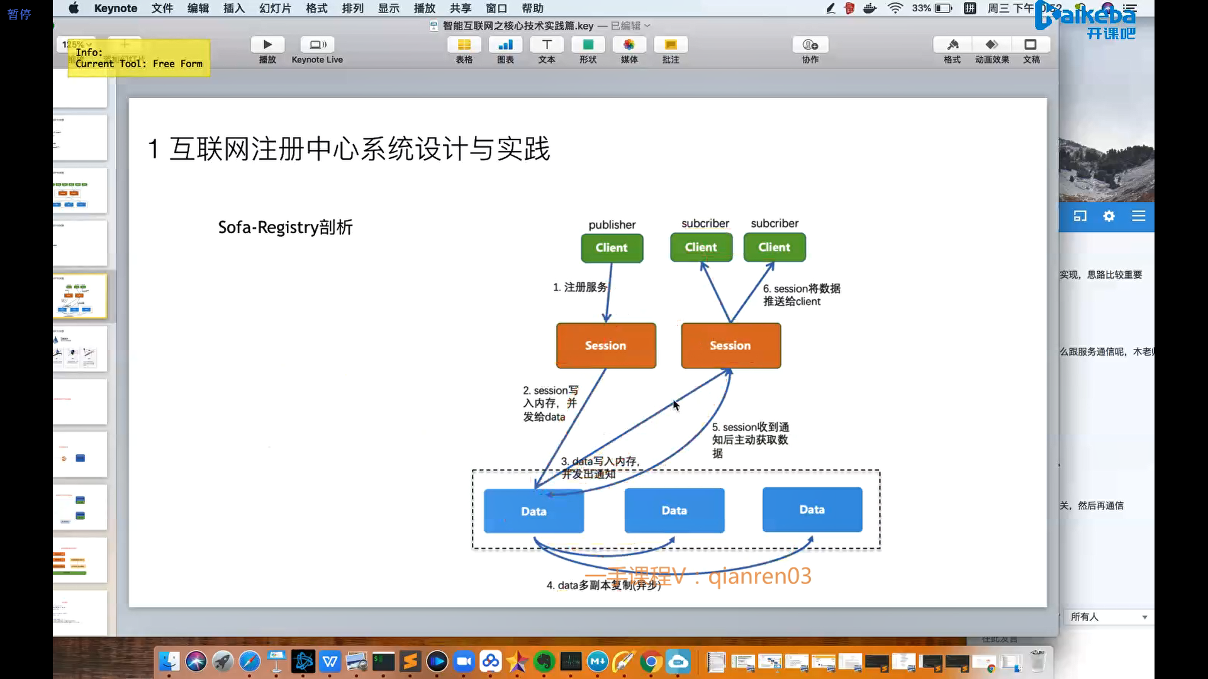Select the Sofa-Registry diagram slide thumbnail

click(x=80, y=296)
